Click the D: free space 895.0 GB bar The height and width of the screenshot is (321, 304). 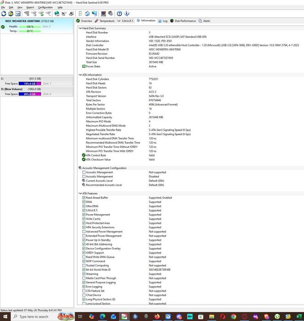tap(30, 94)
